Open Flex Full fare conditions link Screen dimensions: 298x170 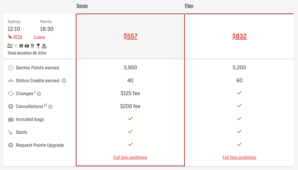click(239, 157)
